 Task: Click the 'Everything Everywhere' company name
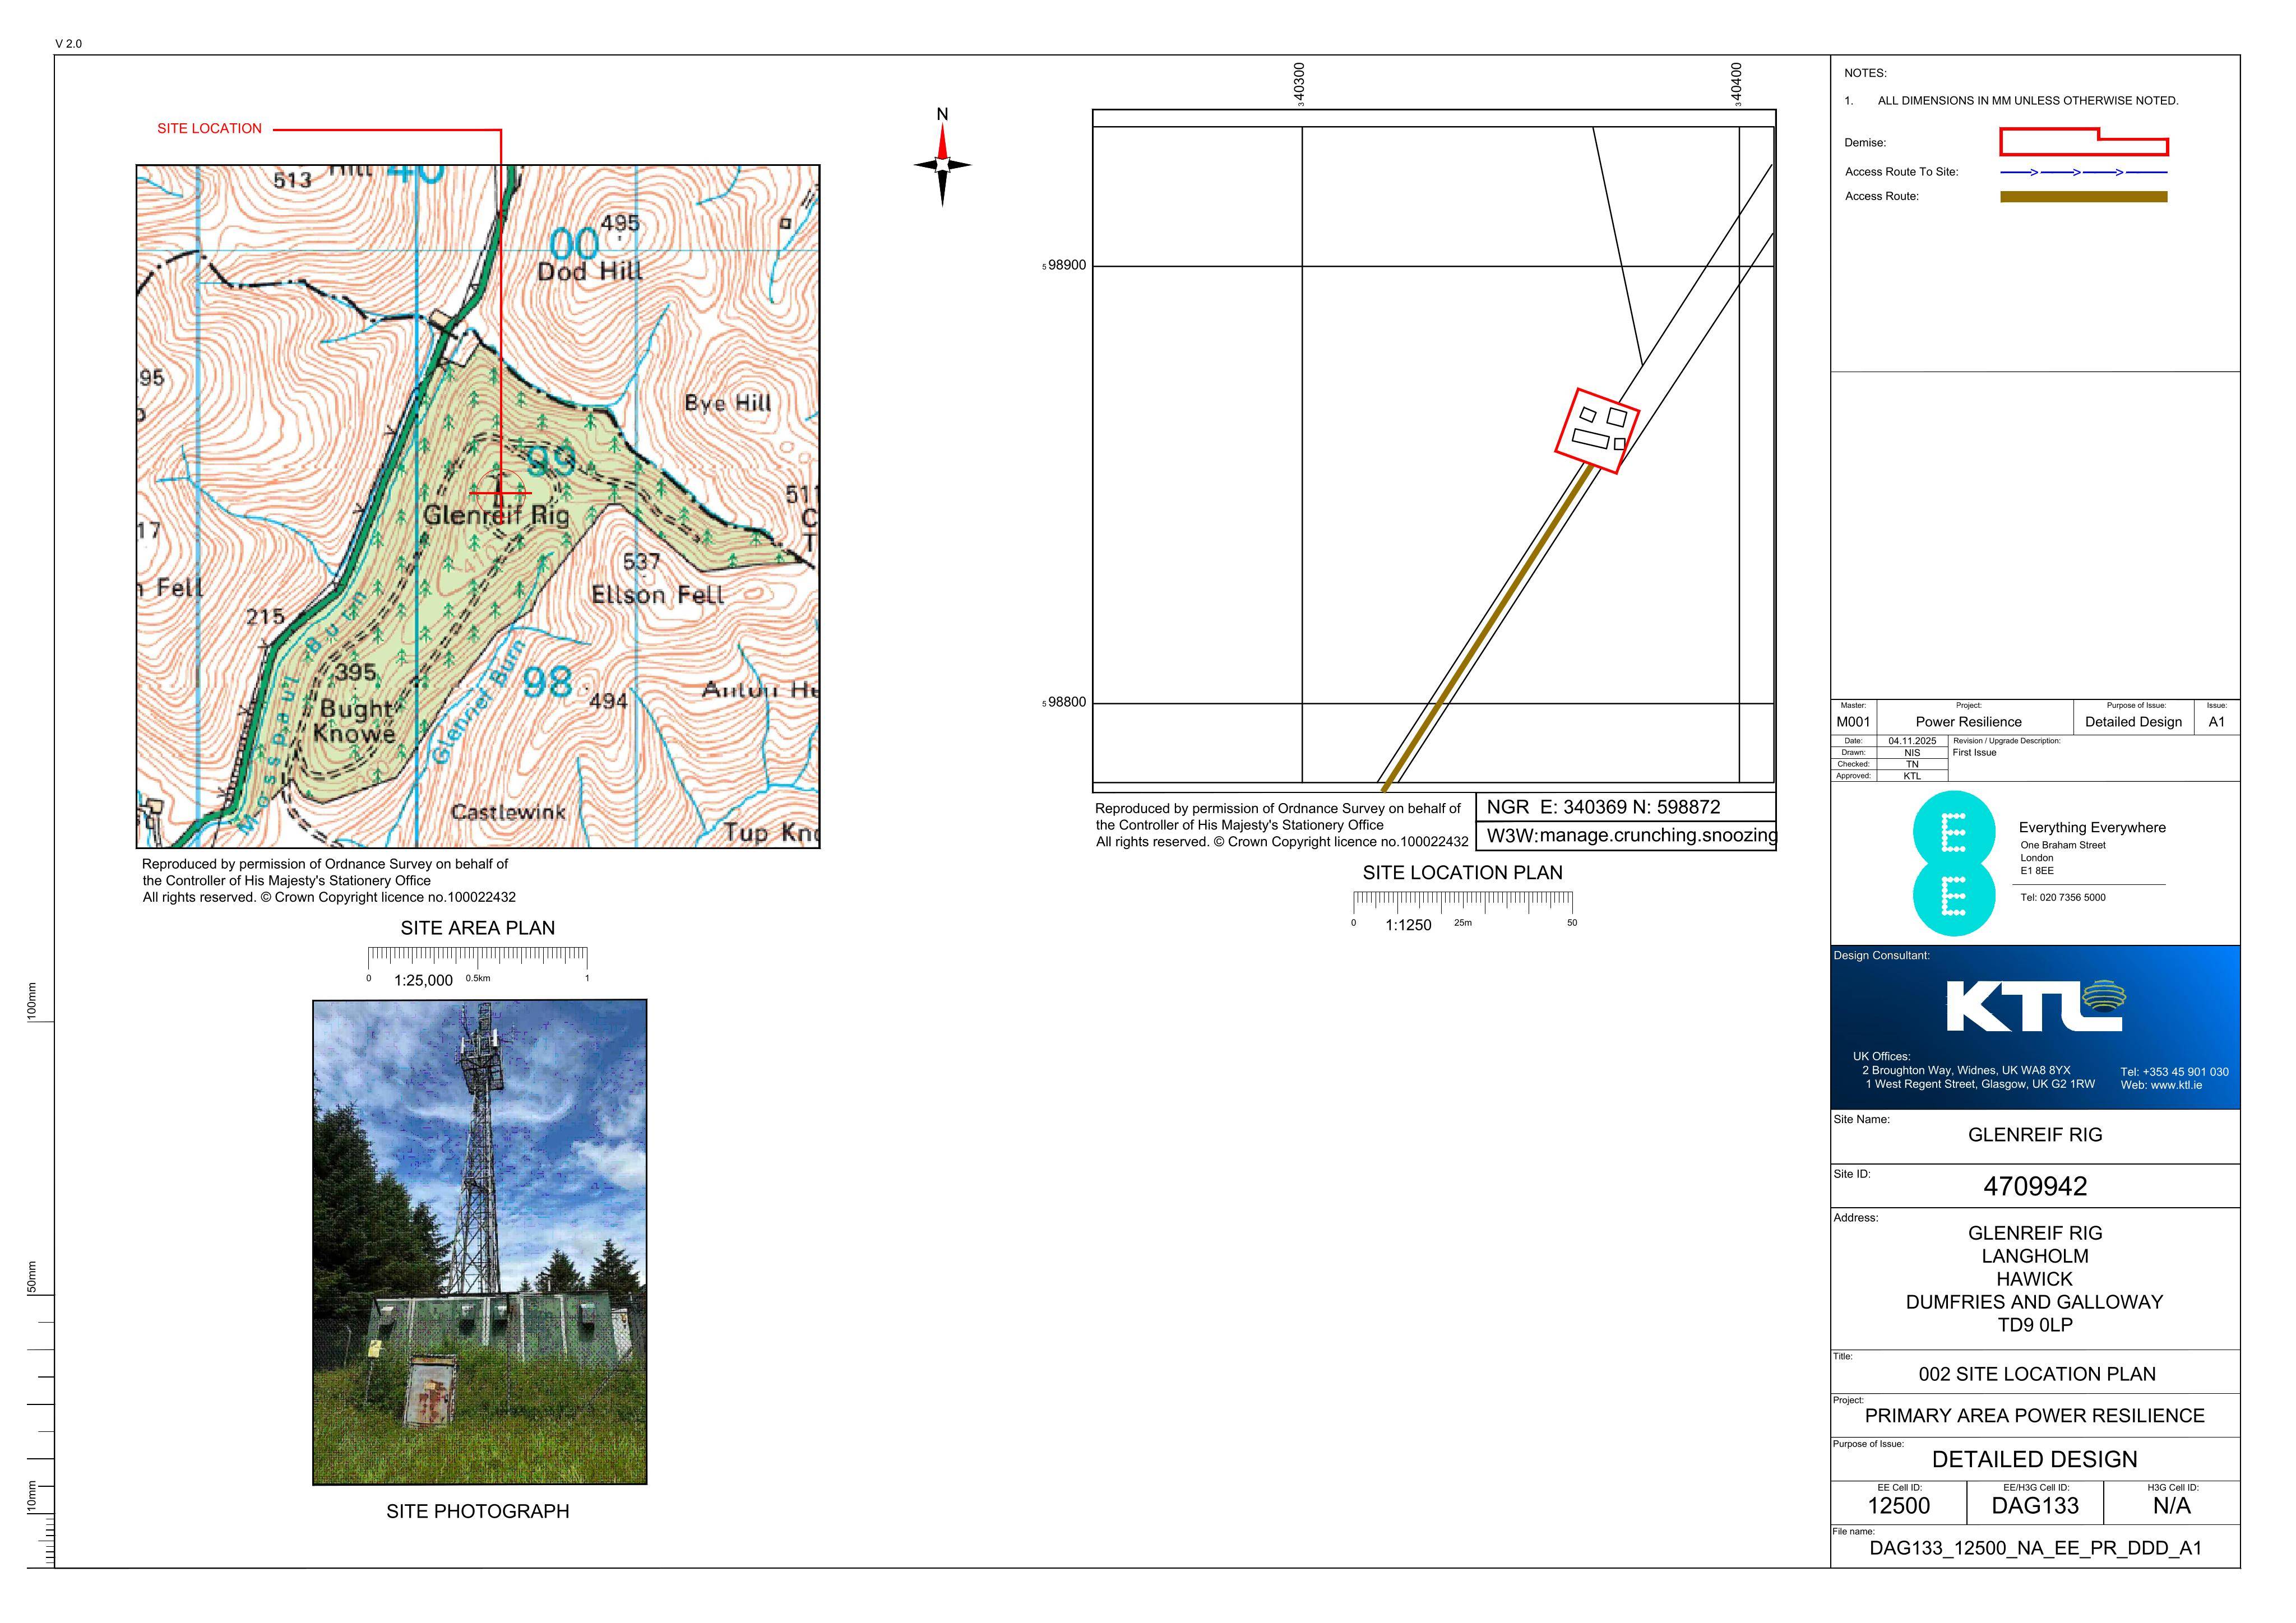pos(2092,828)
